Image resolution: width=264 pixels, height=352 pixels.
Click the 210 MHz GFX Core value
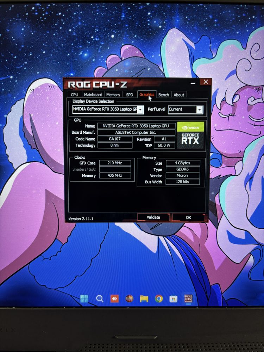point(115,163)
